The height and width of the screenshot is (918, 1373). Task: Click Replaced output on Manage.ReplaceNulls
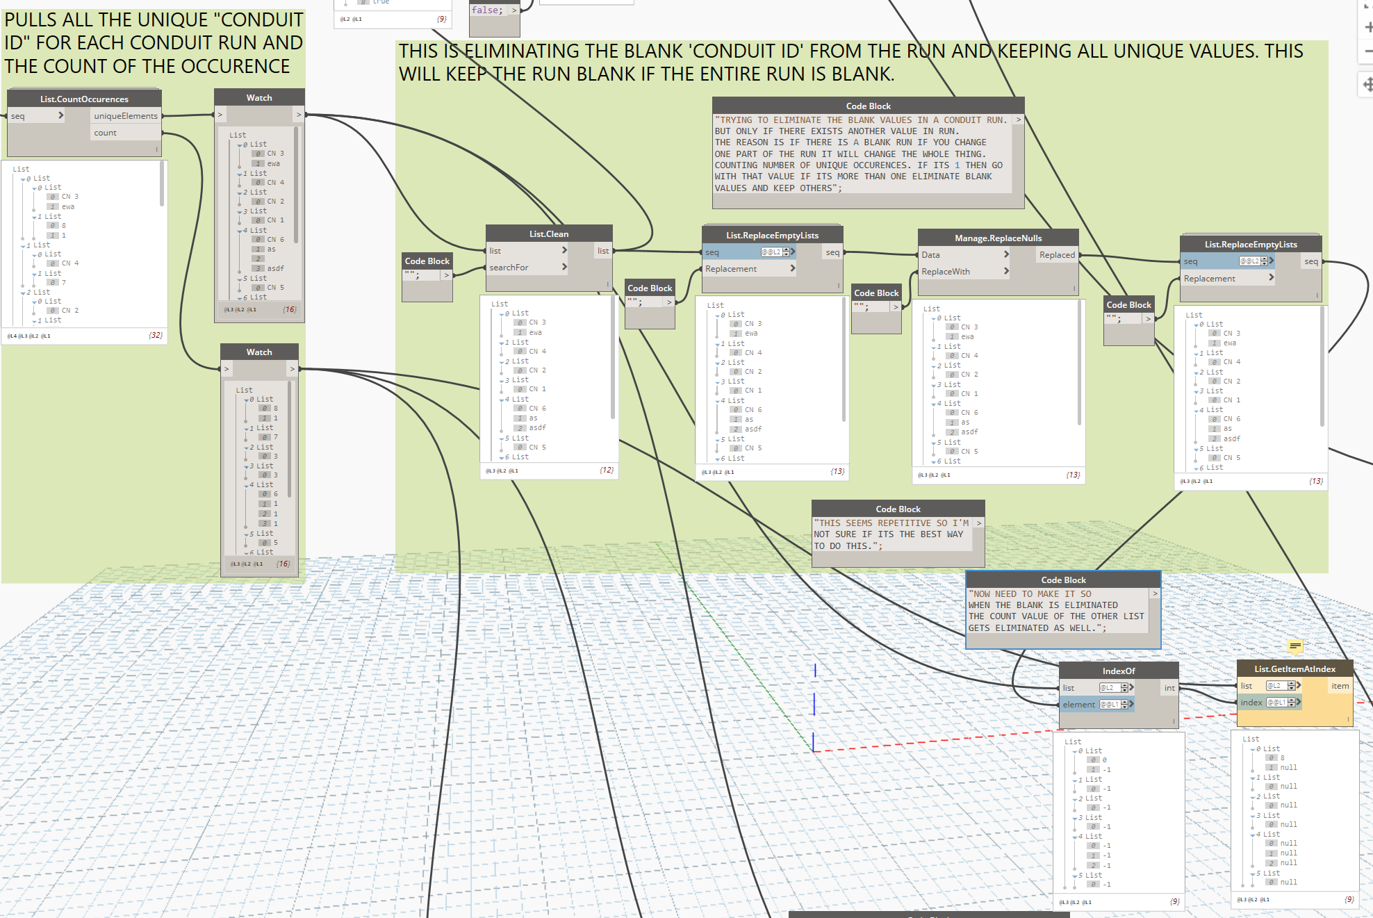(1056, 255)
